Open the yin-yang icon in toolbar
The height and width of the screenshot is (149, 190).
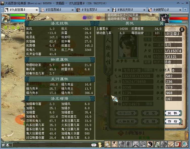point(150,144)
